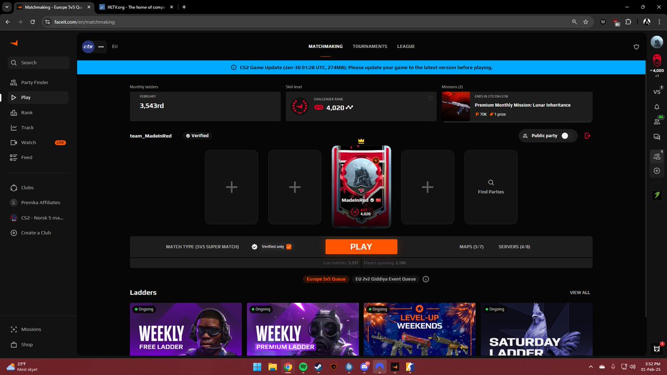Open Discord from the taskbar
Image resolution: width=667 pixels, height=375 pixels.
pyautogui.click(x=364, y=367)
